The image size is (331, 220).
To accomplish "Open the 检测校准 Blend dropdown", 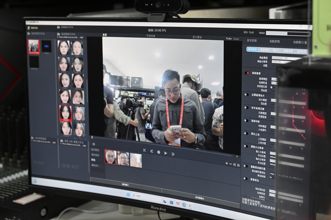I will [274, 83].
